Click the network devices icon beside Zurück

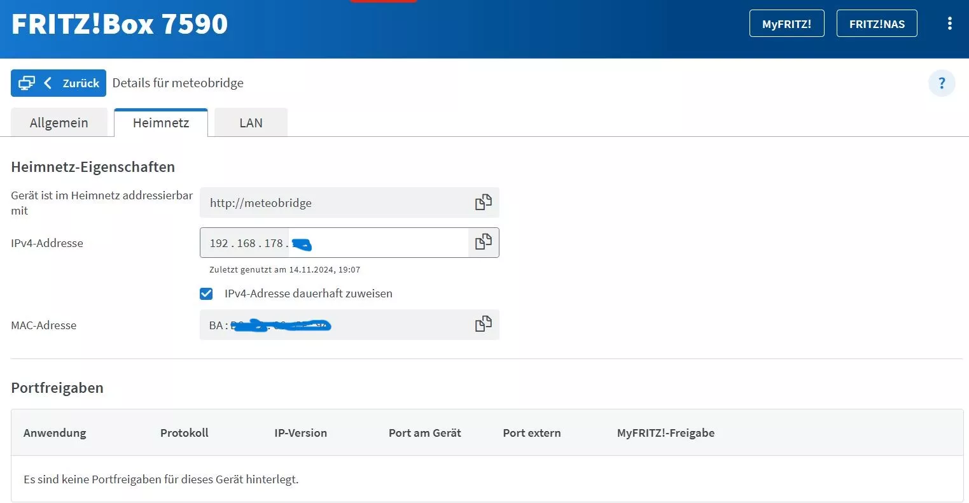[26, 83]
